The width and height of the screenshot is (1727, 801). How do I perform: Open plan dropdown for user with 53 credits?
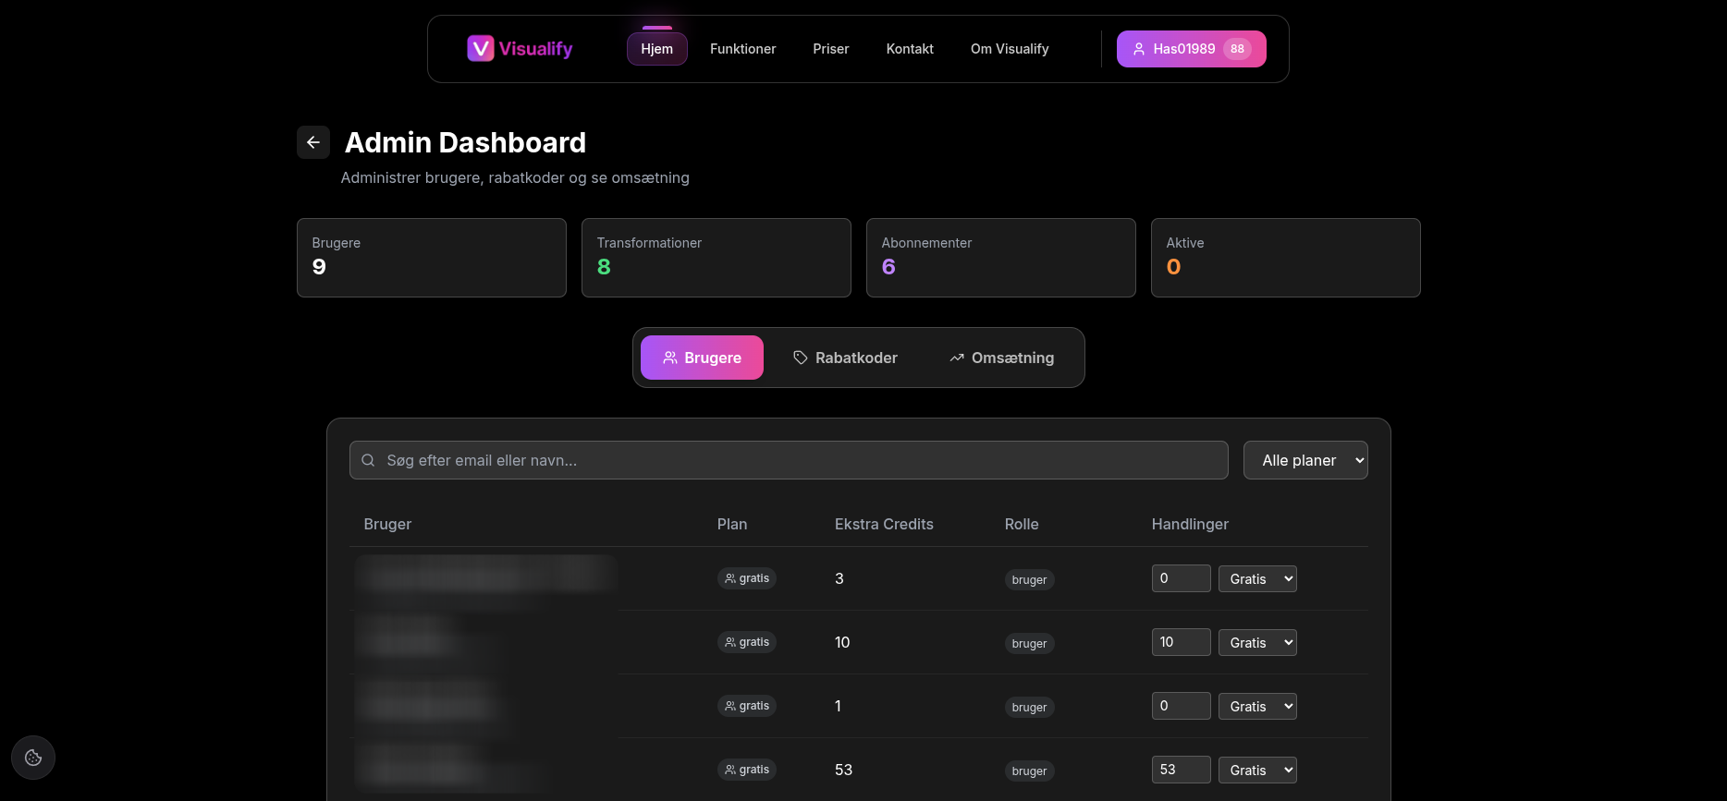1256,771
